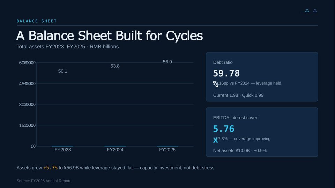Screen dimensions: 335x188
Task: Select the FY2024 bar in the chart
Action: tap(115, 146)
